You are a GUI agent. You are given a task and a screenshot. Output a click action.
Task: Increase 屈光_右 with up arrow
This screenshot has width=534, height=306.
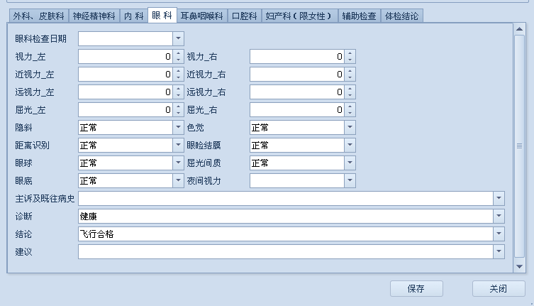point(350,106)
